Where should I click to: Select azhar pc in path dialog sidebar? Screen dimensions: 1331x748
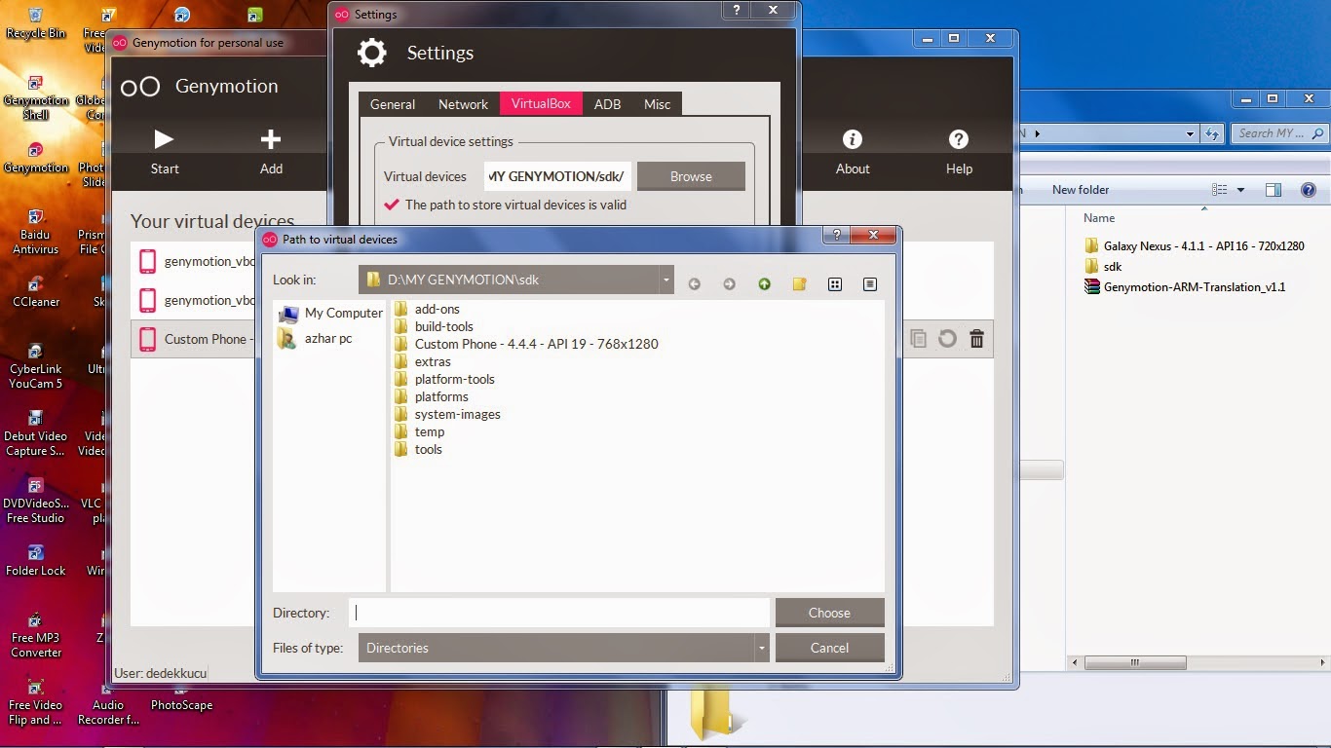point(316,338)
